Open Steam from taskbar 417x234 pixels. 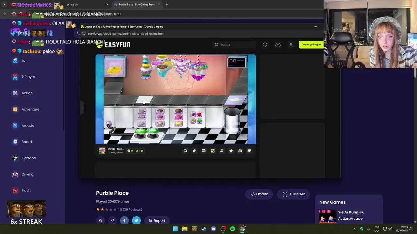[204, 229]
